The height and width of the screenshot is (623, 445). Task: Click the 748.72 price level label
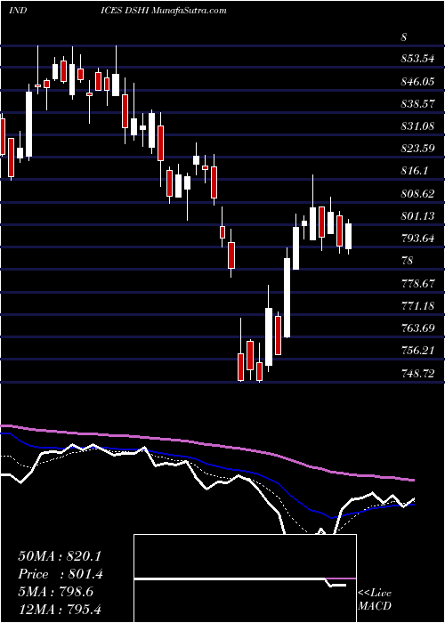417,374
